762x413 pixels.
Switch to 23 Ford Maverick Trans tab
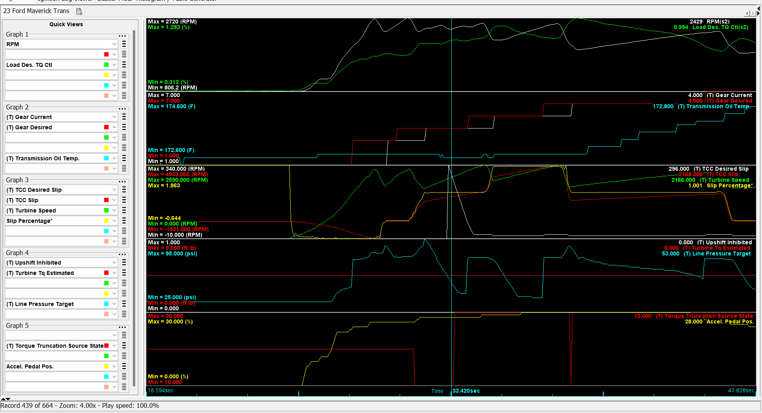[x=36, y=11]
